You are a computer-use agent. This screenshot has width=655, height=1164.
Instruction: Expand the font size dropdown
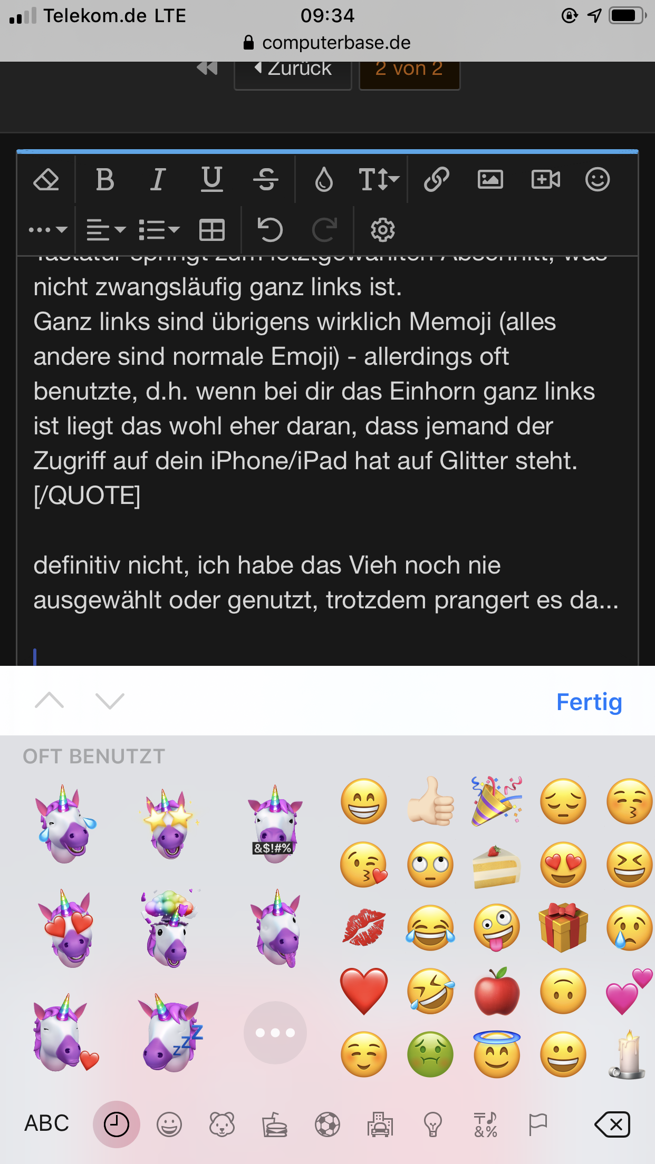point(379,180)
